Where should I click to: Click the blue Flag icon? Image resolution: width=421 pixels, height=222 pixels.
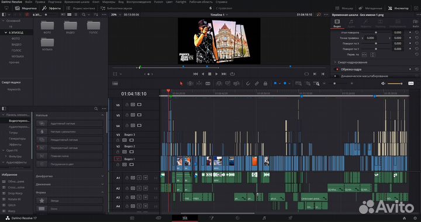click(275, 84)
